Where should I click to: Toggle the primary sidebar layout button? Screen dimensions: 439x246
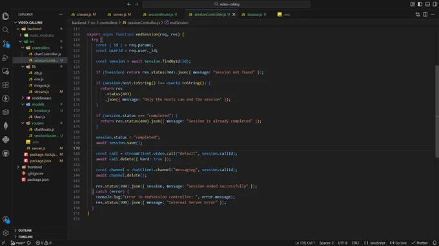[420, 5]
